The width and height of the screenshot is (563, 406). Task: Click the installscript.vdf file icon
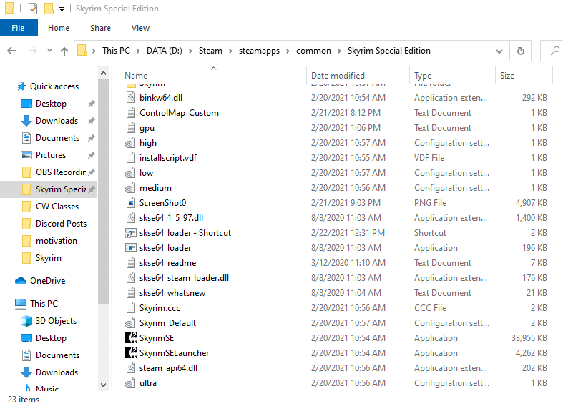click(x=131, y=158)
